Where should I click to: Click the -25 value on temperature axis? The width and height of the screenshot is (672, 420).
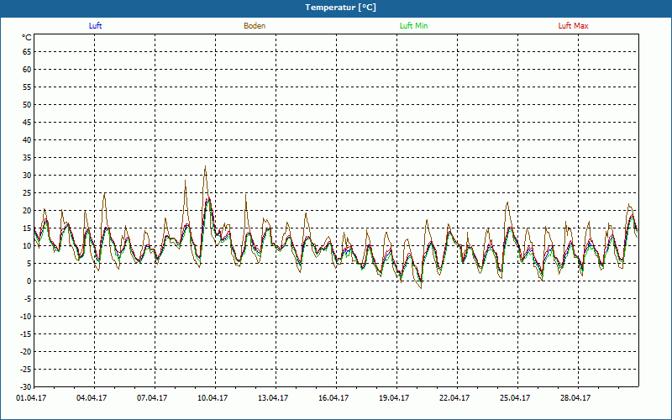(x=26, y=369)
